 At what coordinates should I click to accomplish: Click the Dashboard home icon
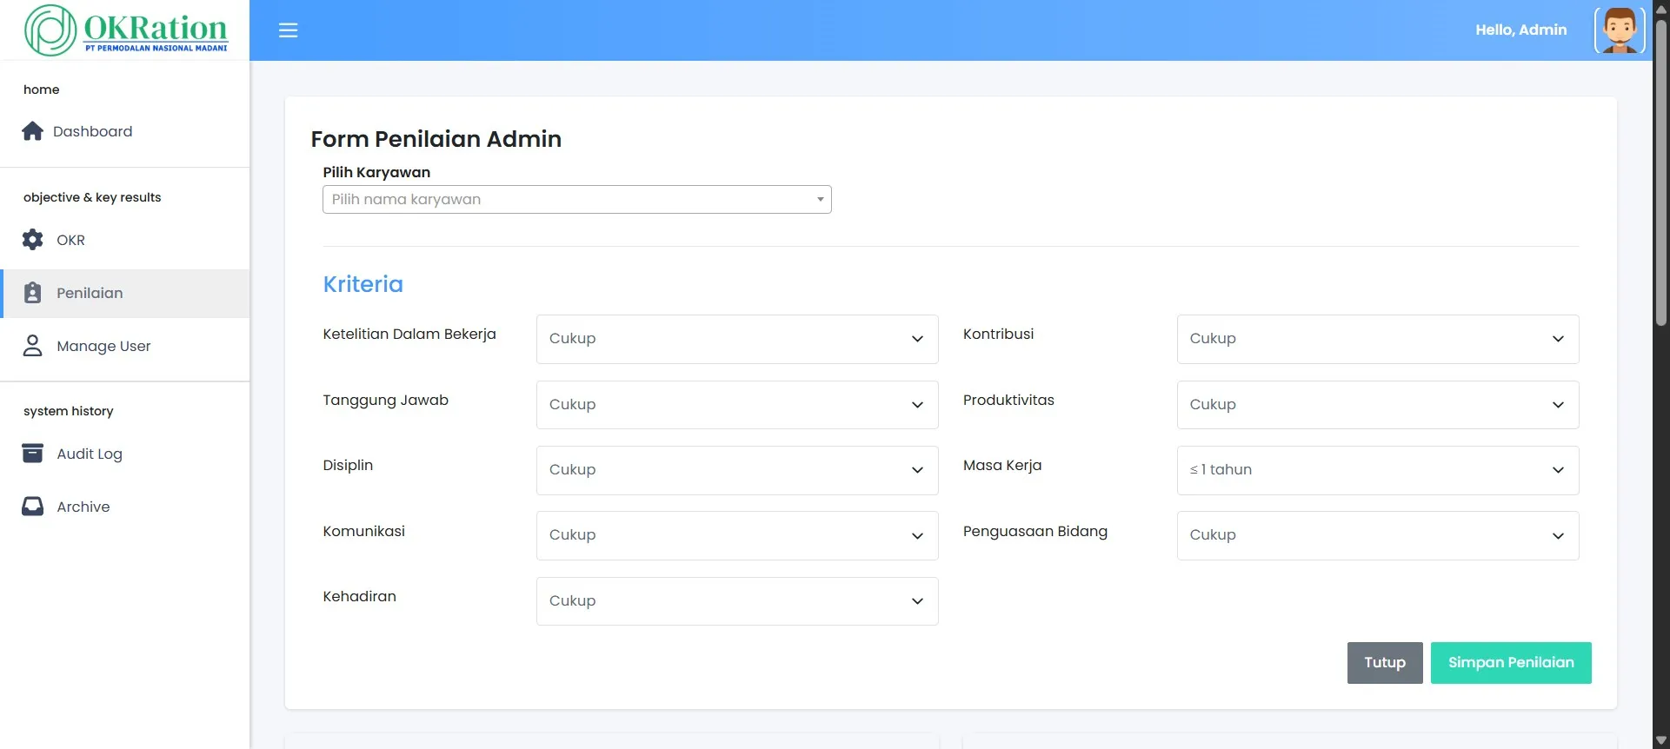(33, 131)
